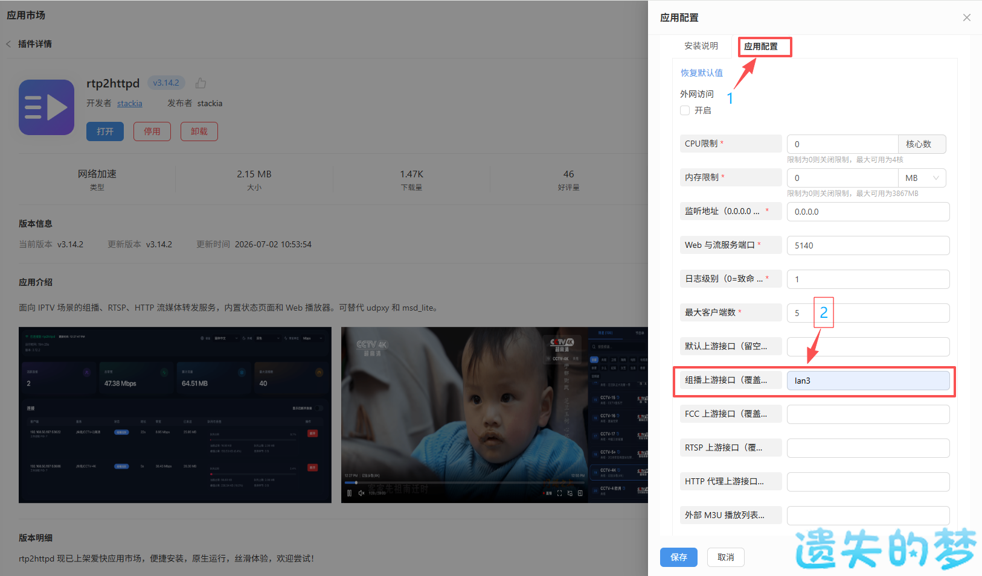The height and width of the screenshot is (576, 982).
Task: Click the FCC 上游接口 input field
Action: pyautogui.click(x=868, y=414)
